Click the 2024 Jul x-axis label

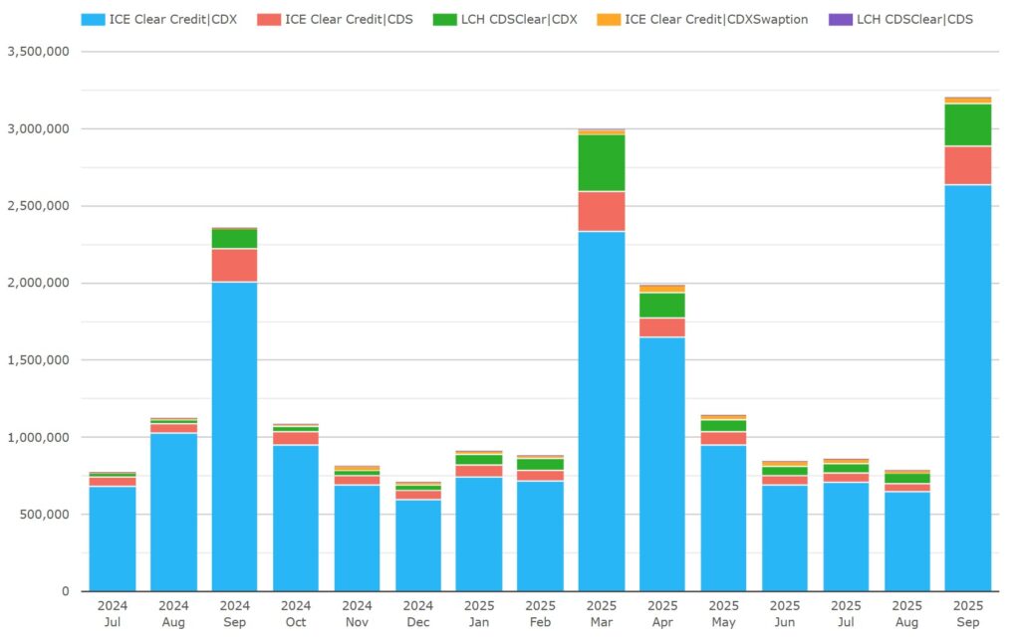tap(113, 613)
